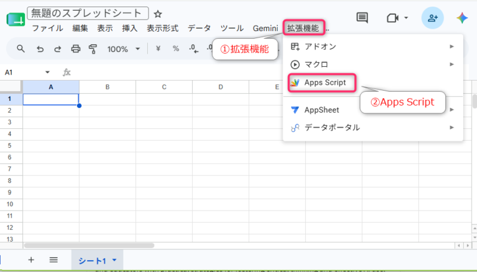Select the paint format tool
Screen dimensions: 477x272
93,49
